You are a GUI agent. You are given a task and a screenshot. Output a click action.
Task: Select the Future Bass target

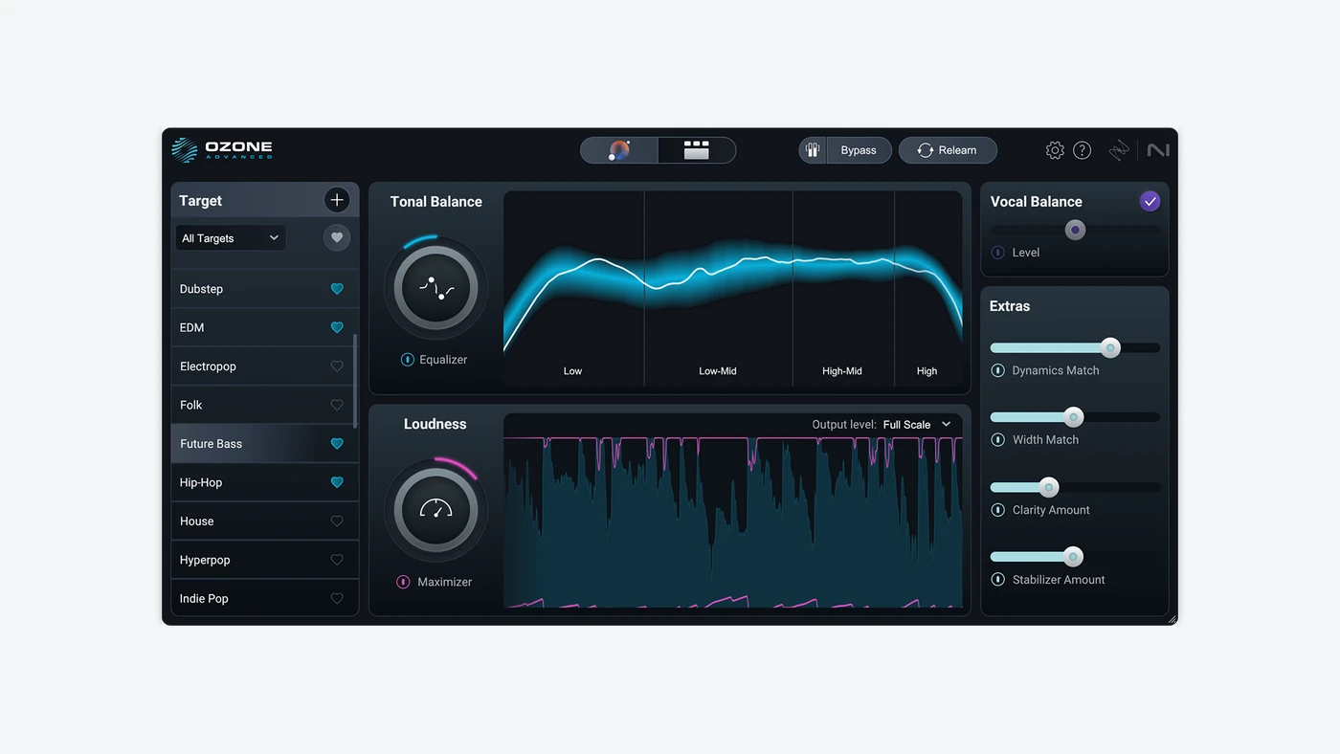coord(264,444)
